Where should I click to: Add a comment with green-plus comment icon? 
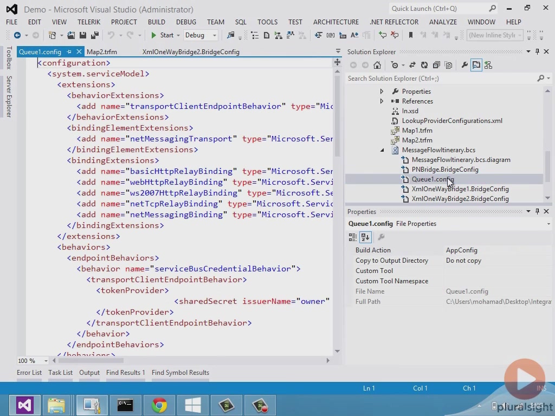[x=383, y=35]
